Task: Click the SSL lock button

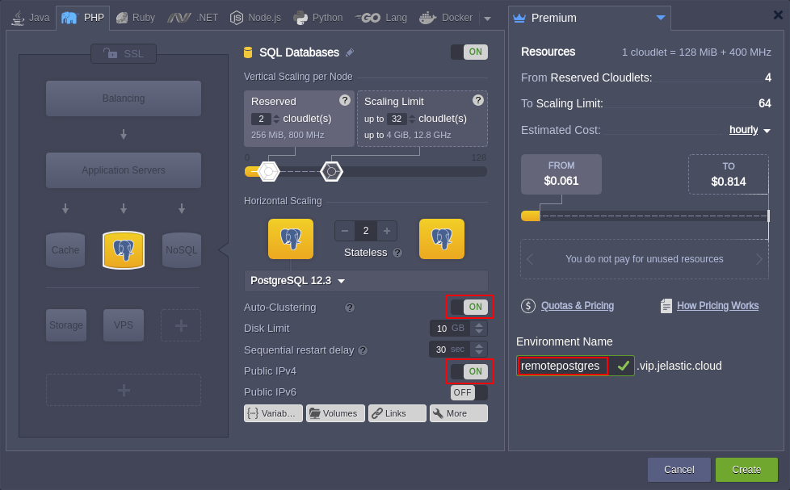Action: (x=124, y=53)
